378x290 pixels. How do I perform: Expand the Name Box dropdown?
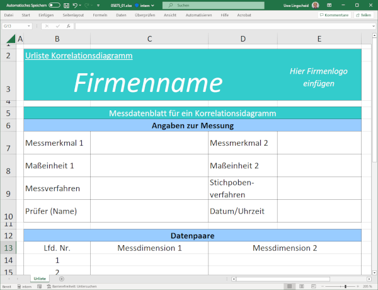pos(29,26)
